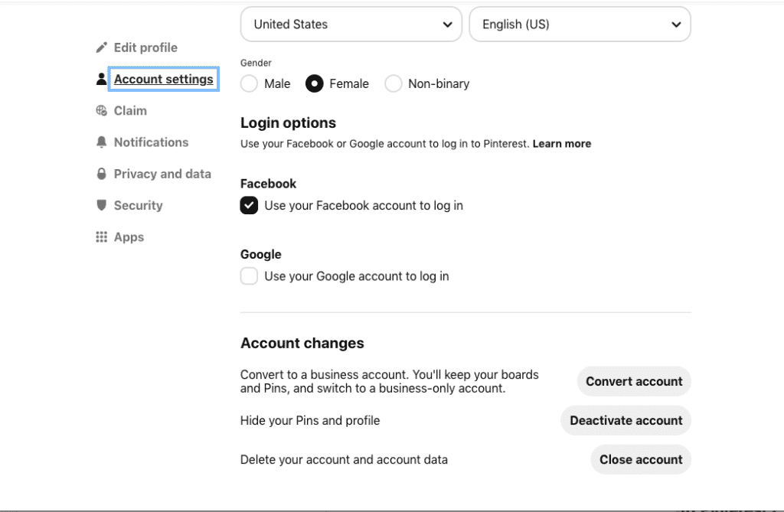Viewport: 784px width, 512px height.
Task: Uncheck Use your Facebook account to log in
Action: tap(249, 205)
